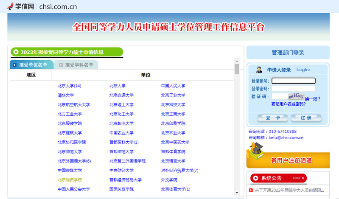
Task: Focus the 验证码 input field
Action: 280,96
